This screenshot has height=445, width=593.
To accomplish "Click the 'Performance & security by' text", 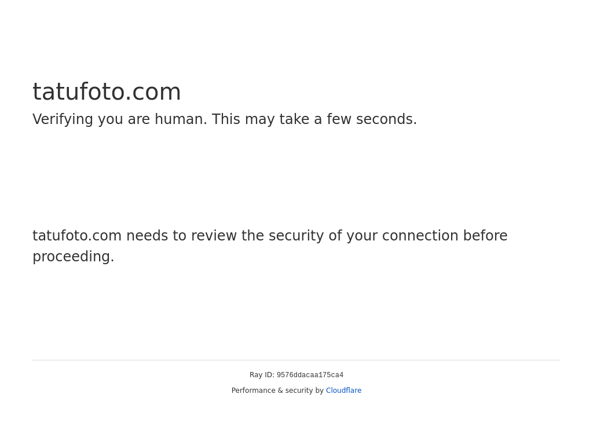I will click(277, 390).
